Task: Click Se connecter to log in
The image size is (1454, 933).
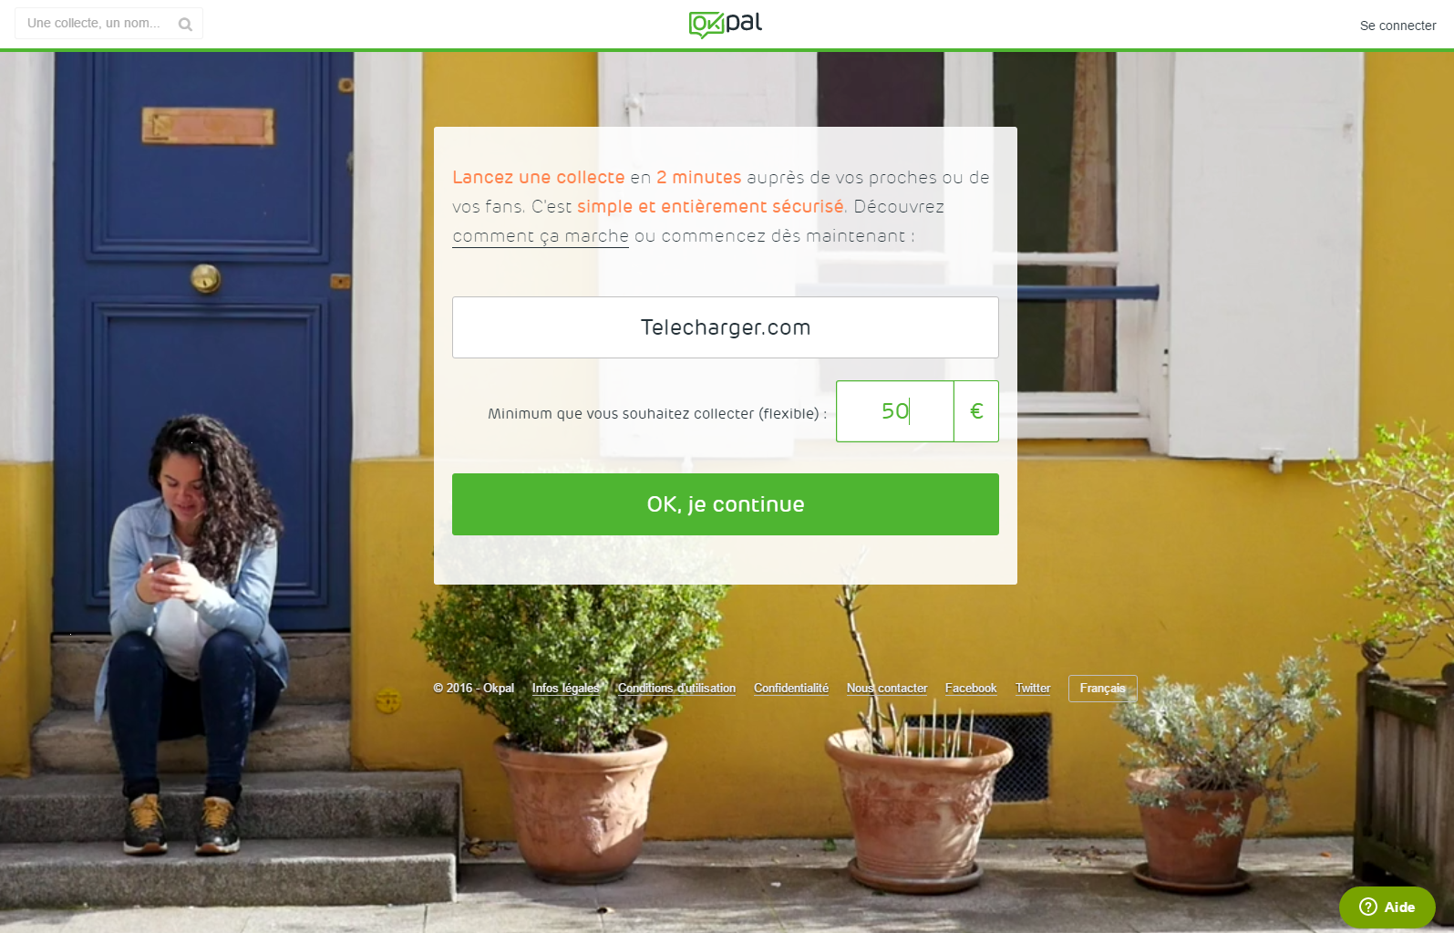Action: pyautogui.click(x=1397, y=26)
